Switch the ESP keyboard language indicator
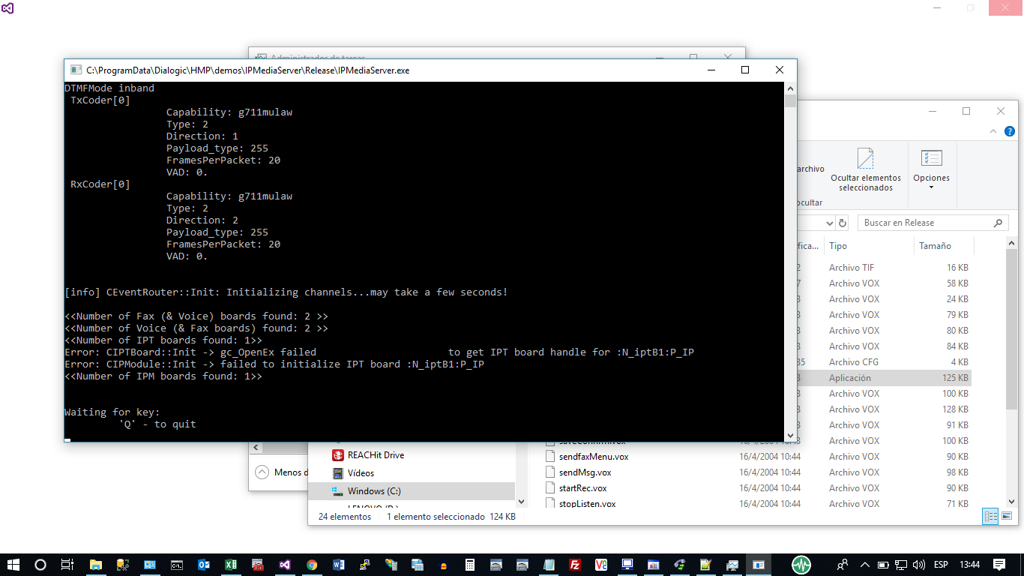The image size is (1024, 576). click(940, 565)
